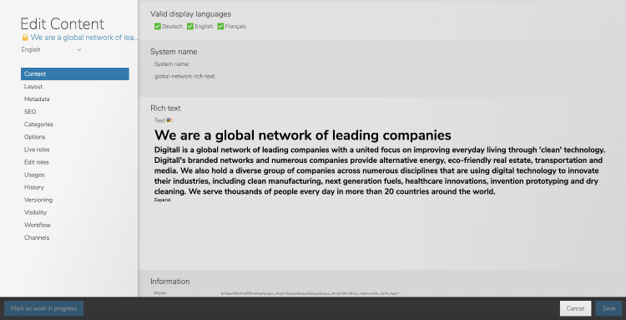626x320 pixels.
Task: View the History section
Action: [x=34, y=187]
